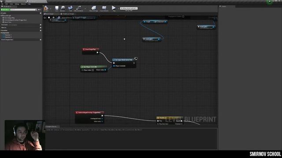Viewport: 282px width, 158px height.
Task: Click Set Input Mode execution input pin
Action: (114, 63)
